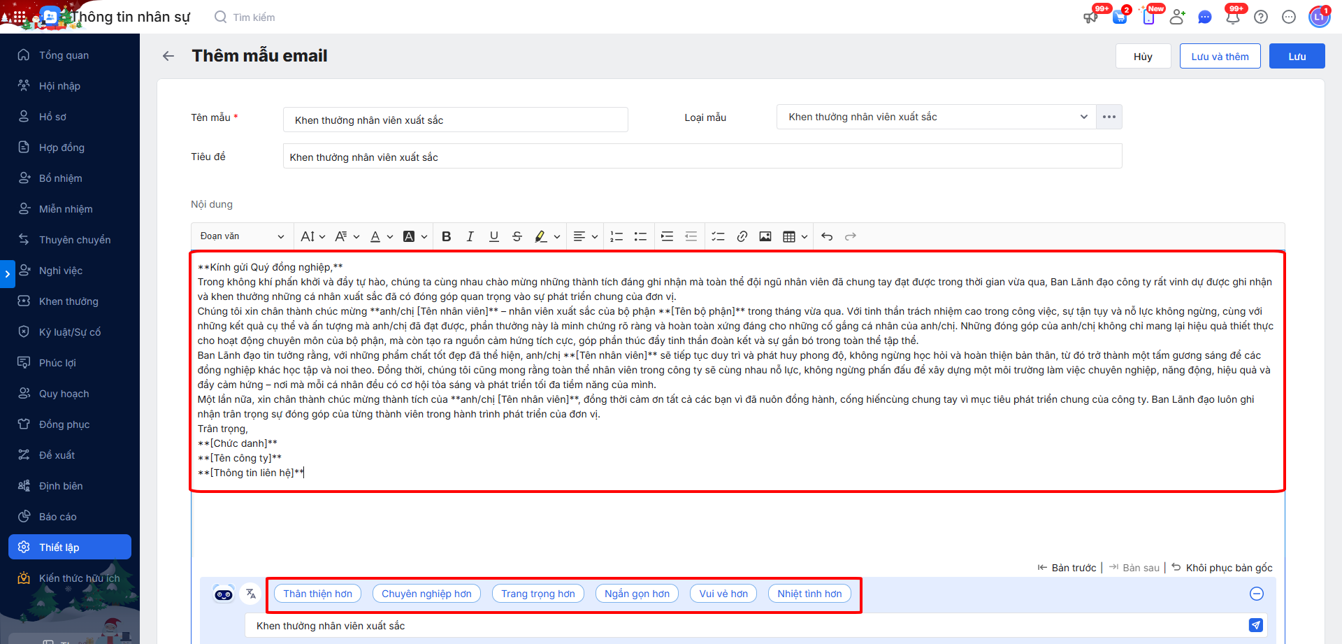This screenshot has width=1342, height=644.
Task: Underline the selected email text
Action: tap(494, 236)
